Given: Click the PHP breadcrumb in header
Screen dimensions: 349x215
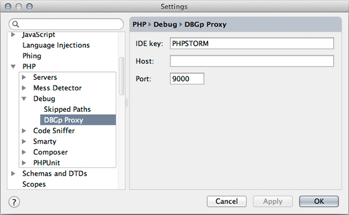Looking at the screenshot, I should pyautogui.click(x=140, y=24).
